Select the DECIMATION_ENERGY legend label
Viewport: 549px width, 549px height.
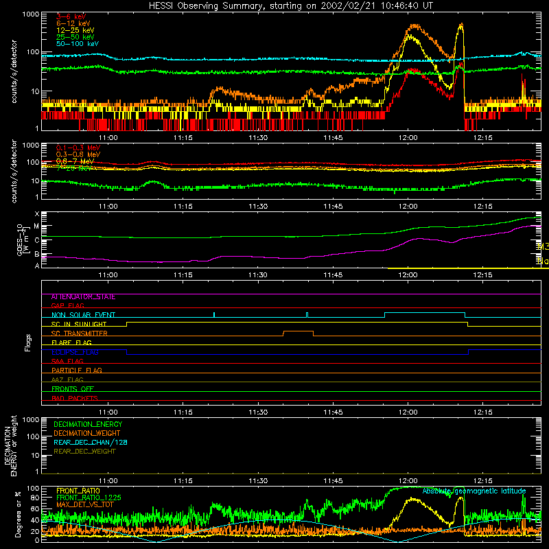tap(88, 424)
